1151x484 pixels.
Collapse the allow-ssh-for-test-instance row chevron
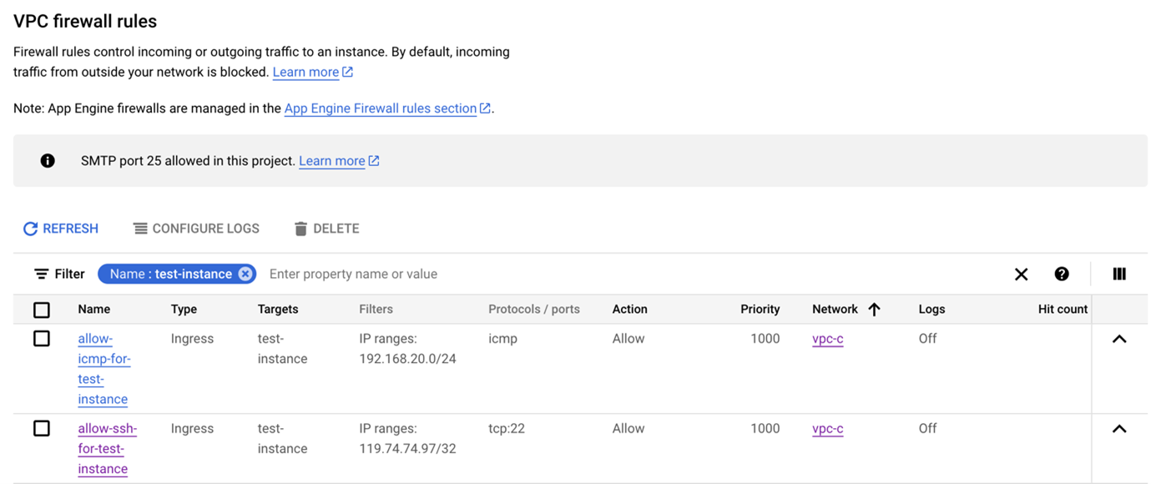(x=1119, y=429)
